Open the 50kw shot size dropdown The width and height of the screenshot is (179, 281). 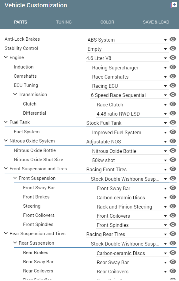pos(130,160)
